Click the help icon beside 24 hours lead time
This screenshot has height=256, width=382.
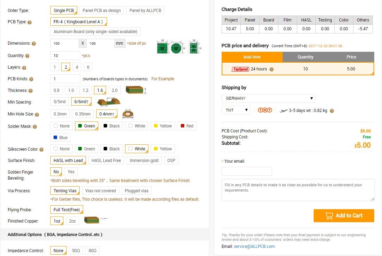[271, 69]
